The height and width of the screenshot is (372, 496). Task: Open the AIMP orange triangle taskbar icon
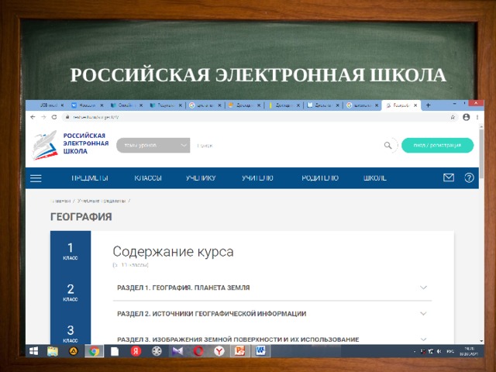click(74, 351)
